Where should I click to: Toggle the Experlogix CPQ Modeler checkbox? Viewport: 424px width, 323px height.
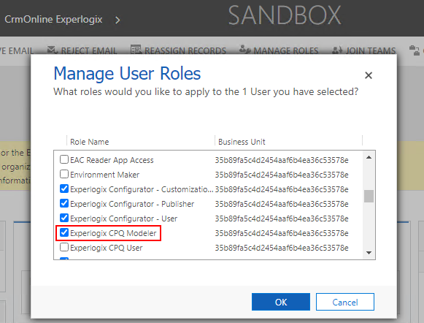64,232
